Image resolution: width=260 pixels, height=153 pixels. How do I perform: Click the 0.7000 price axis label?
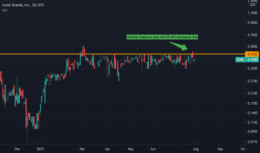point(252,35)
